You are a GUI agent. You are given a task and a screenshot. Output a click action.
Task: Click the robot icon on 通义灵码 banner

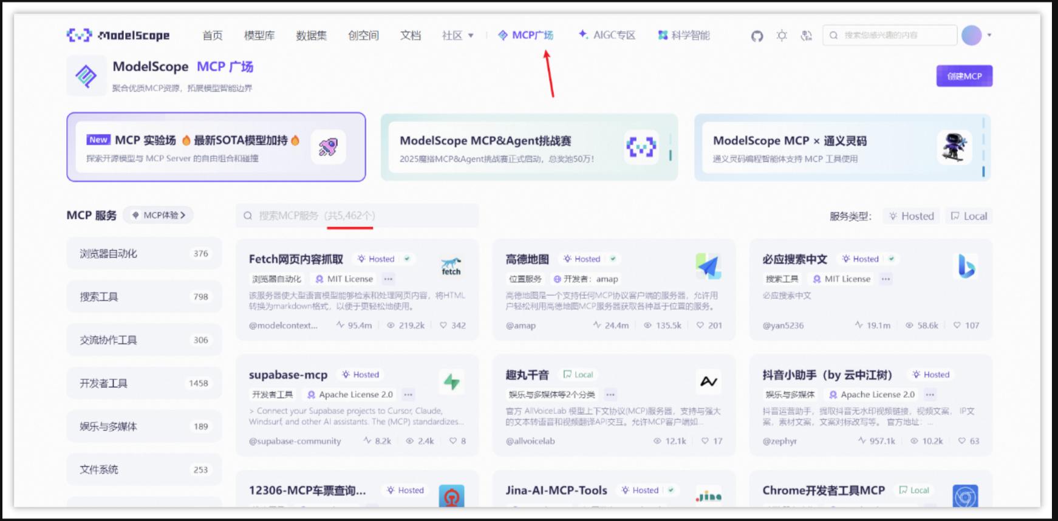click(x=955, y=147)
